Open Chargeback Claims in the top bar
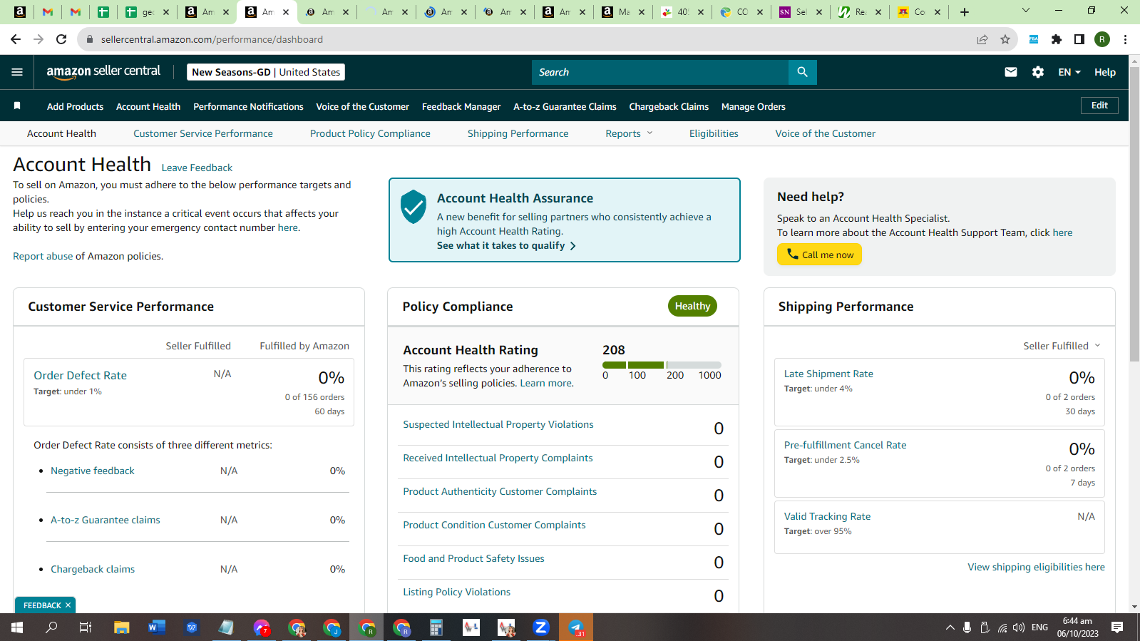Image resolution: width=1140 pixels, height=641 pixels. click(x=669, y=106)
